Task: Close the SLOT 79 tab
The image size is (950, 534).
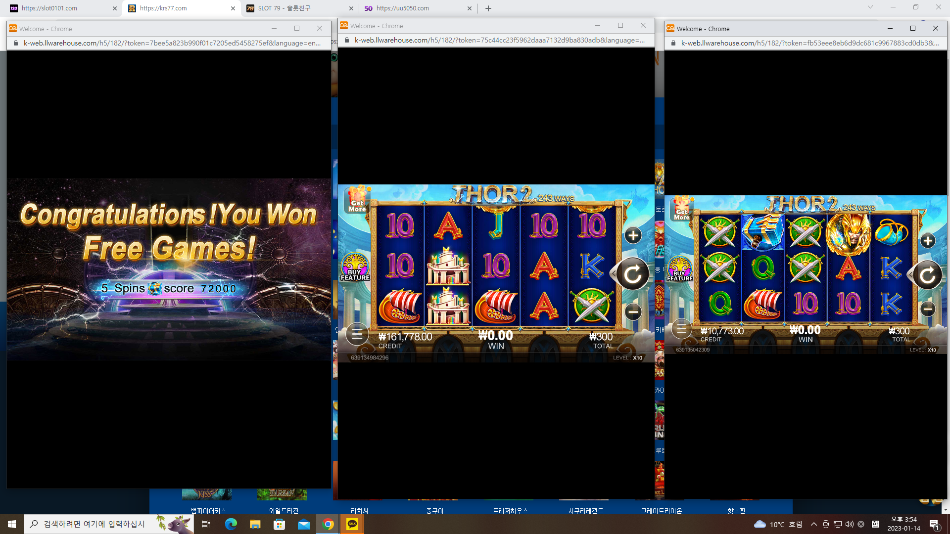Action: pos(351,8)
